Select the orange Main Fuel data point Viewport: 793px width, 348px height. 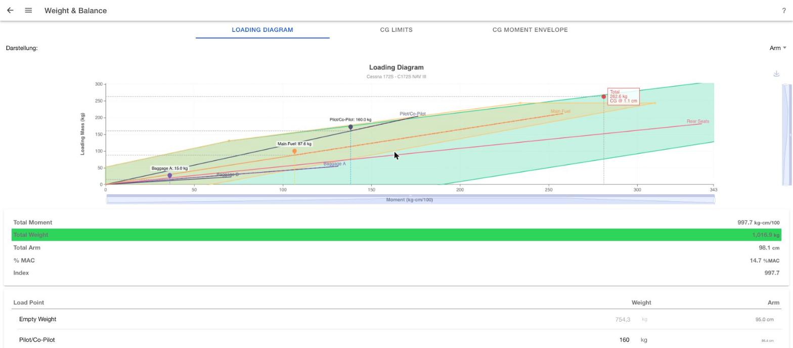294,151
